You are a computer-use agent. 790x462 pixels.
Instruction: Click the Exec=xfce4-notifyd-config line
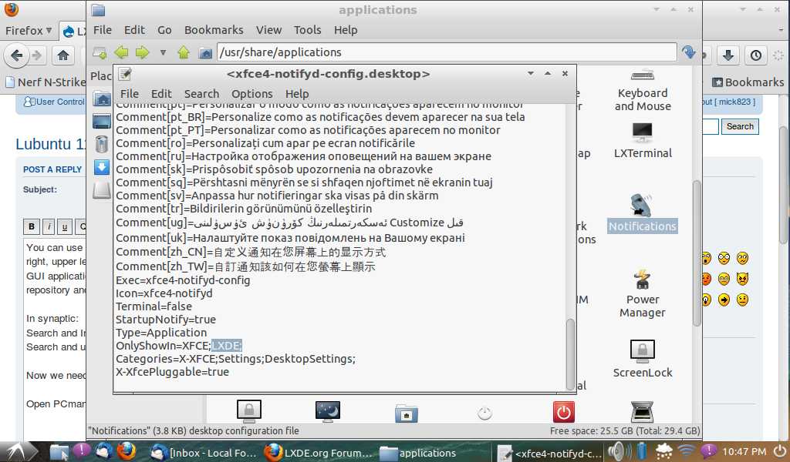[x=183, y=280]
